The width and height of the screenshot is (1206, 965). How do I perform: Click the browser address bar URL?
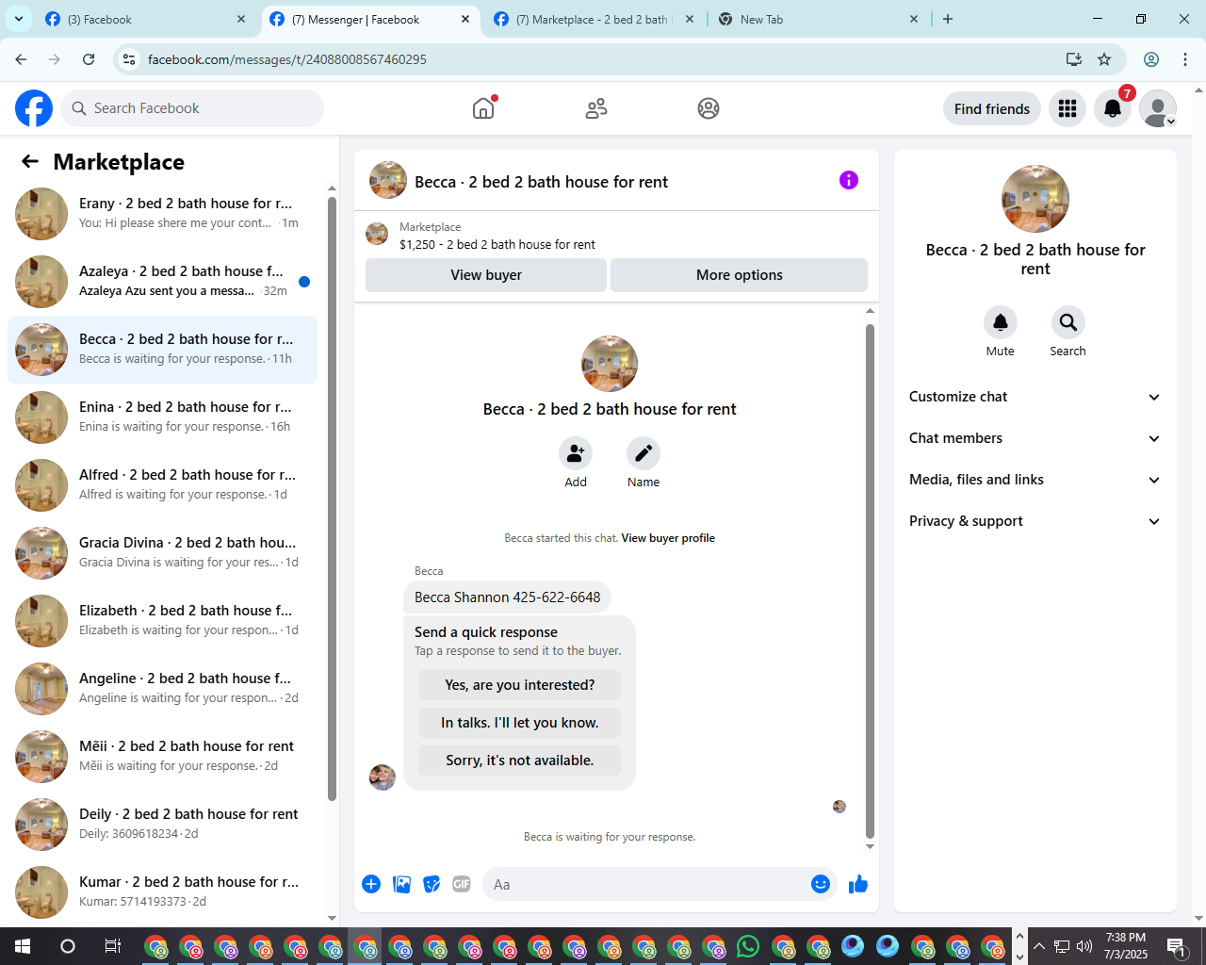[x=287, y=59]
